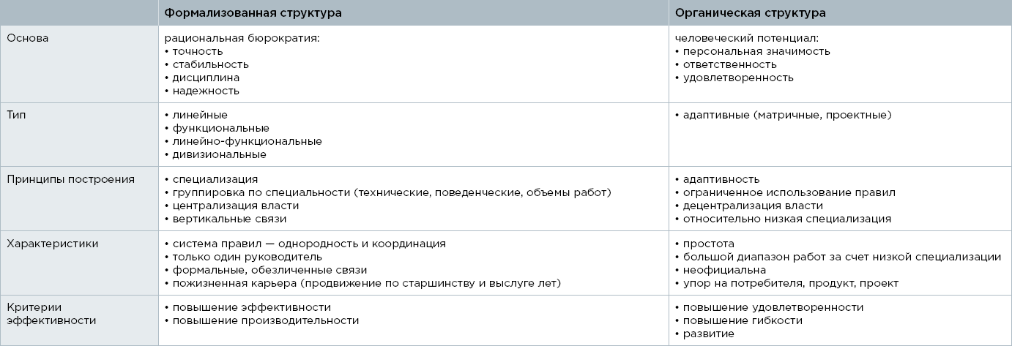The width and height of the screenshot is (1012, 346).
Task: Click the 'Принципы построения' row label
Action: pos(70,179)
